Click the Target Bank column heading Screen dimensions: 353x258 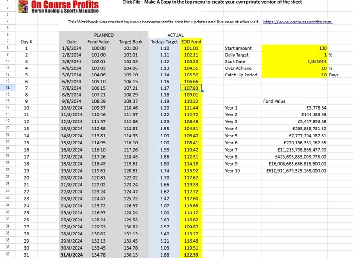pos(130,42)
